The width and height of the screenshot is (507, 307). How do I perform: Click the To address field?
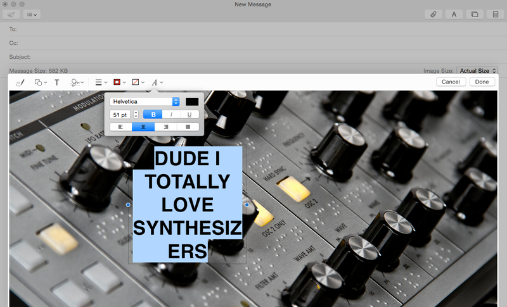tap(253, 29)
